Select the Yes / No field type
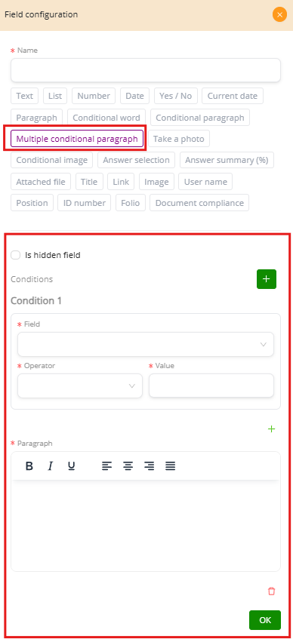This screenshot has width=293, height=642. [x=176, y=96]
